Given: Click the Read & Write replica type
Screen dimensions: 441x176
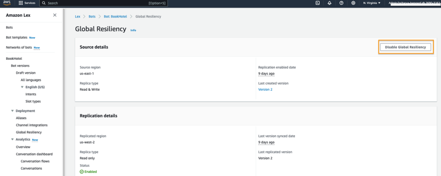Looking at the screenshot, I should pyautogui.click(x=90, y=90).
